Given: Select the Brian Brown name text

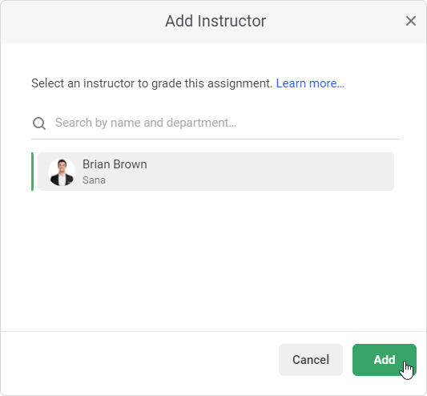Looking at the screenshot, I should (x=115, y=164).
